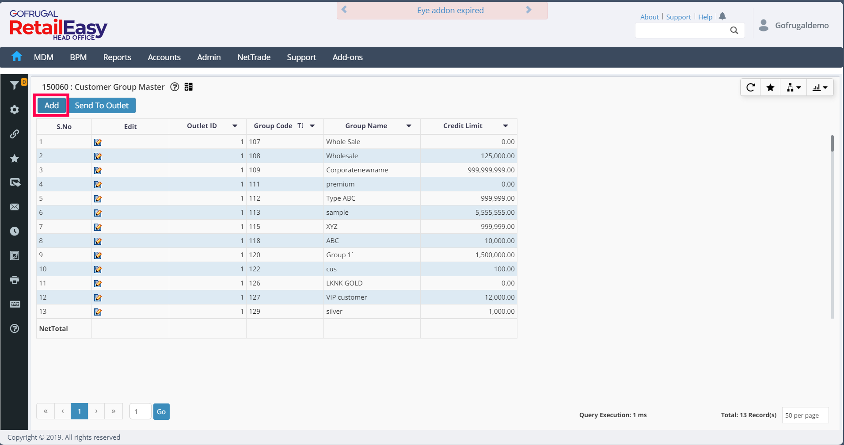
Task: Open the filter funnel icon in sidebar
Action: pos(15,85)
